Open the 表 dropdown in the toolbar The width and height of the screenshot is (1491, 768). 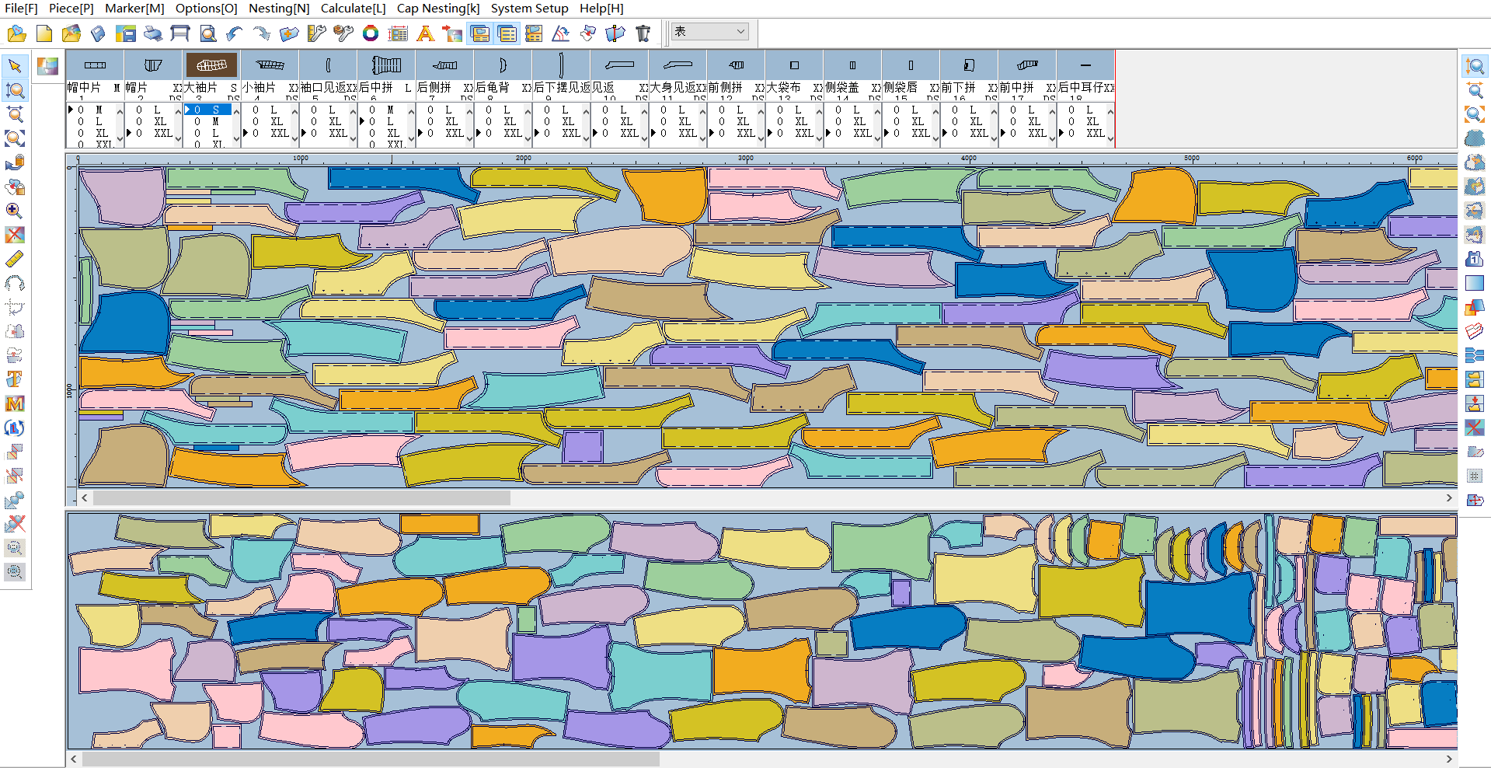point(709,32)
